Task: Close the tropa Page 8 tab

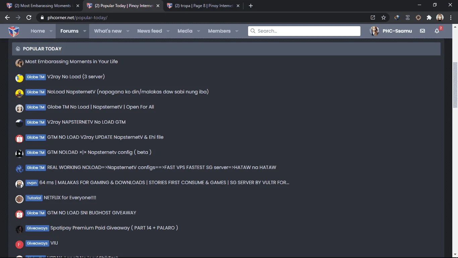Action: click(x=238, y=6)
